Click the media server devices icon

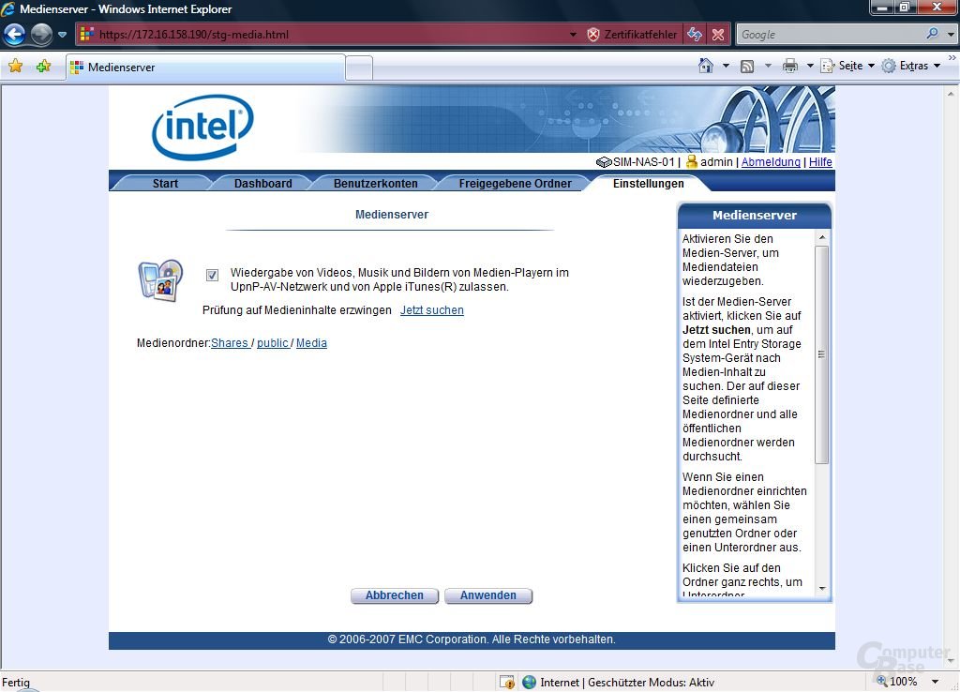(x=160, y=280)
